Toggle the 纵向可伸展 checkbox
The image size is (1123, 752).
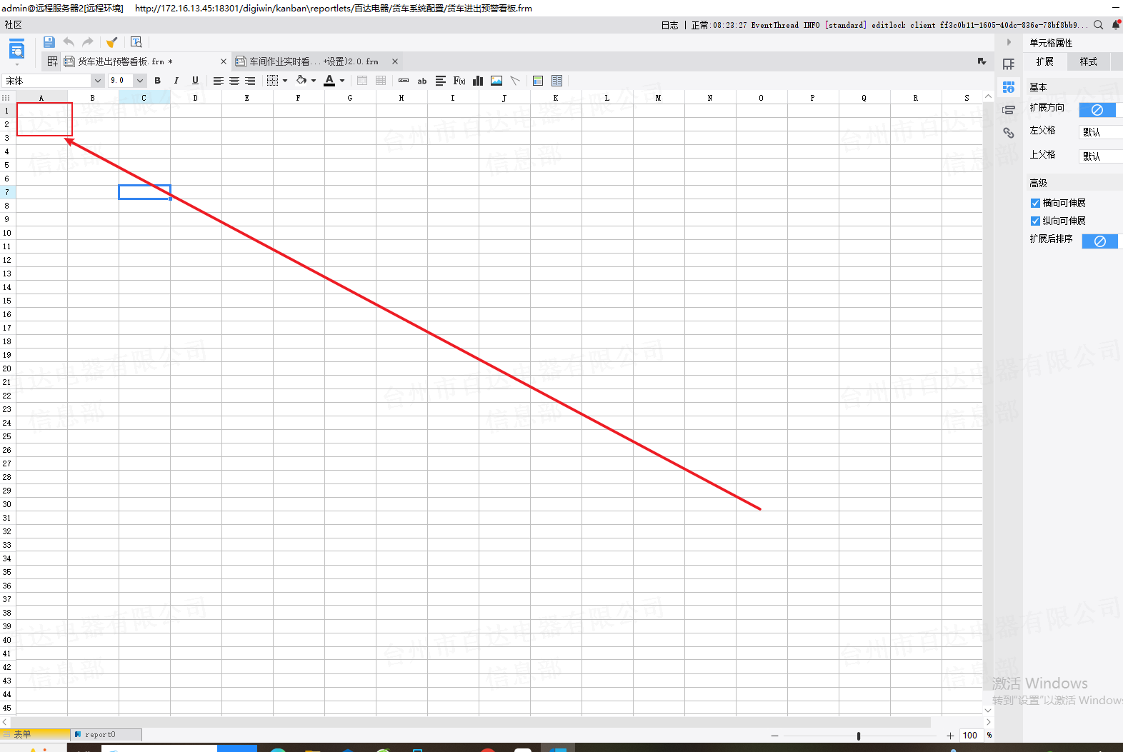(1035, 221)
